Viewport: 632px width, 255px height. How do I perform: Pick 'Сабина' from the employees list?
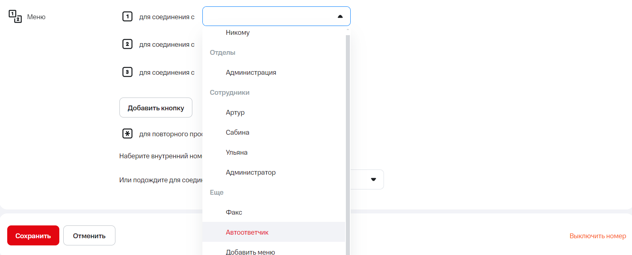[238, 132]
